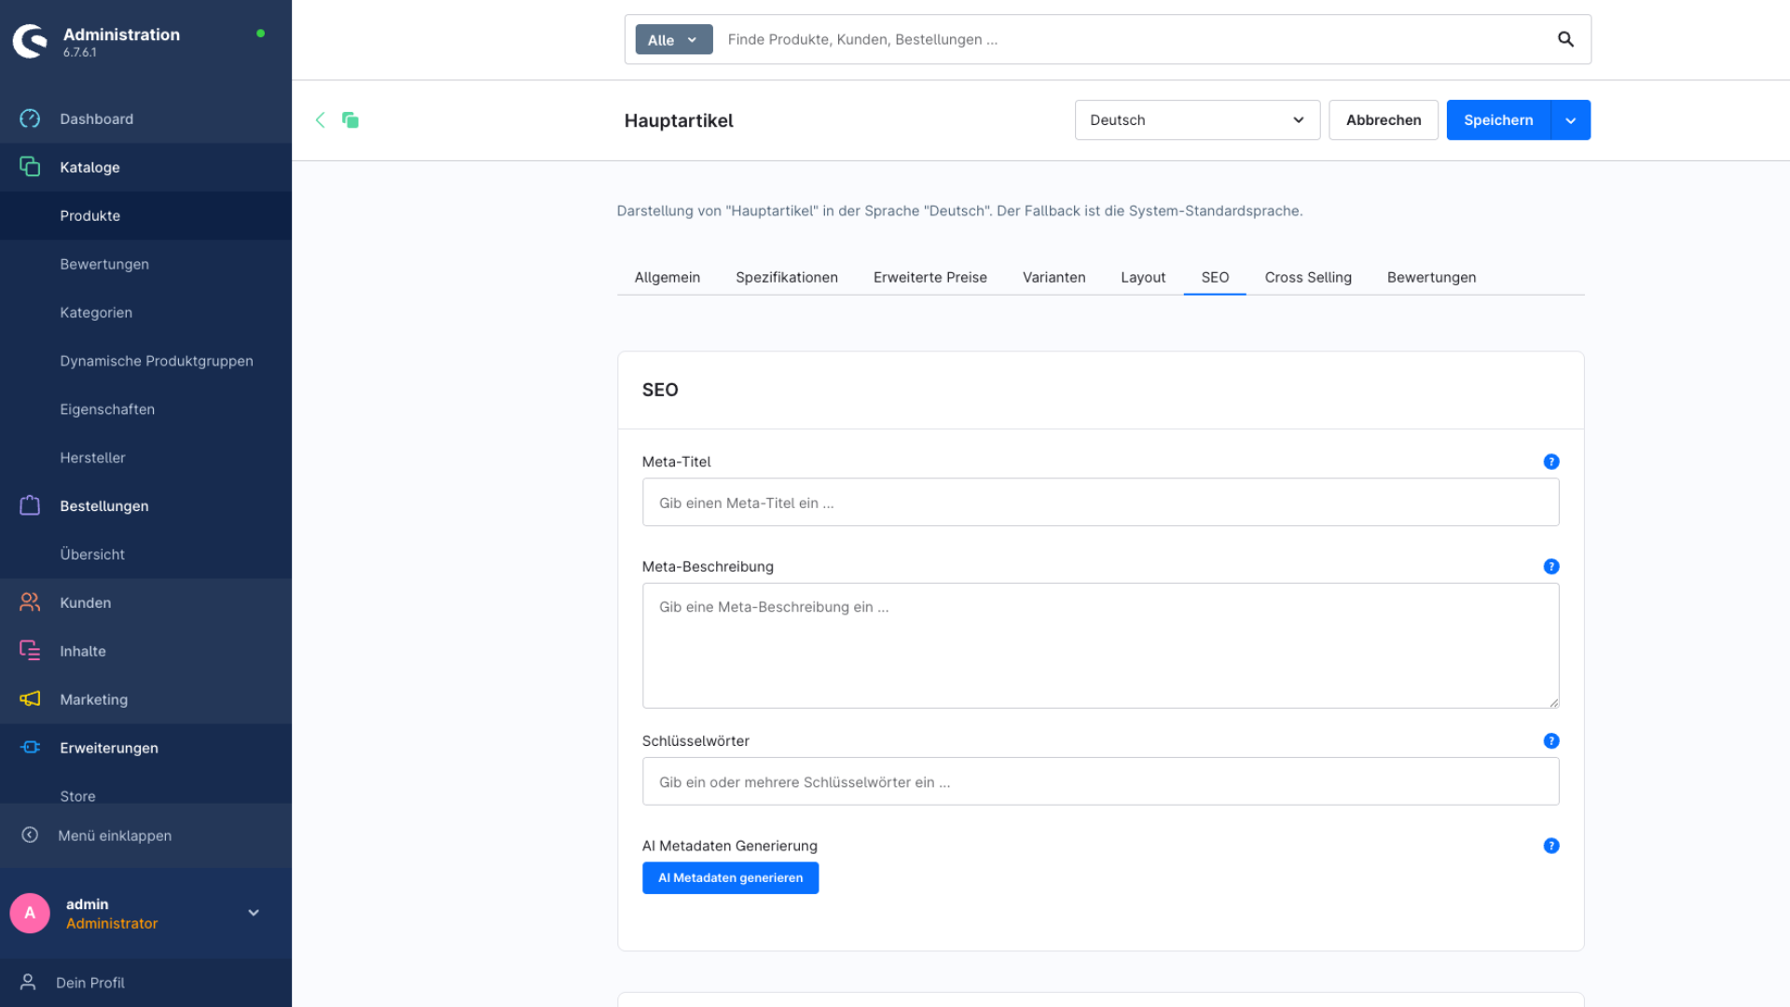This screenshot has width=1790, height=1007.
Task: Open the Deutsch language dropdown
Action: [1197, 119]
